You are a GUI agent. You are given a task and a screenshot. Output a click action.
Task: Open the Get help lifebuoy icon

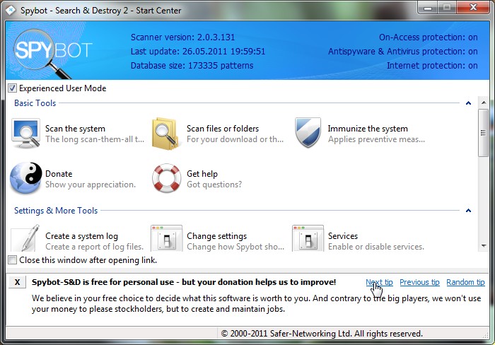point(166,178)
